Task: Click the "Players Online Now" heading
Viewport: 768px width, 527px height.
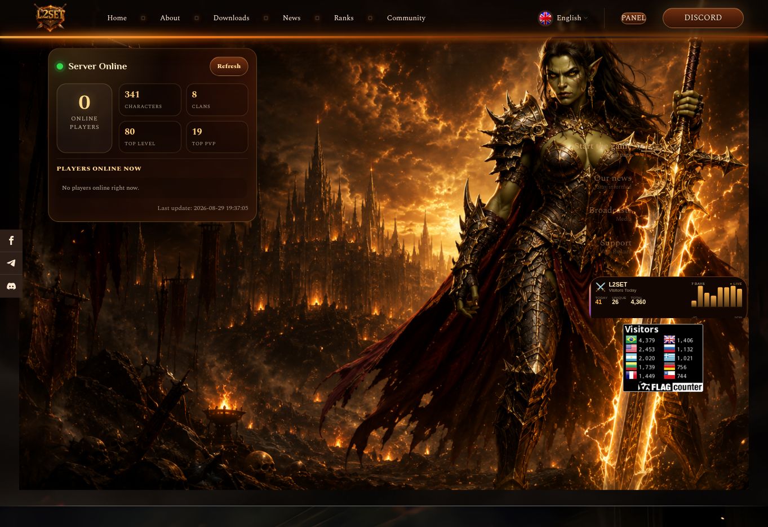Action: coord(99,169)
